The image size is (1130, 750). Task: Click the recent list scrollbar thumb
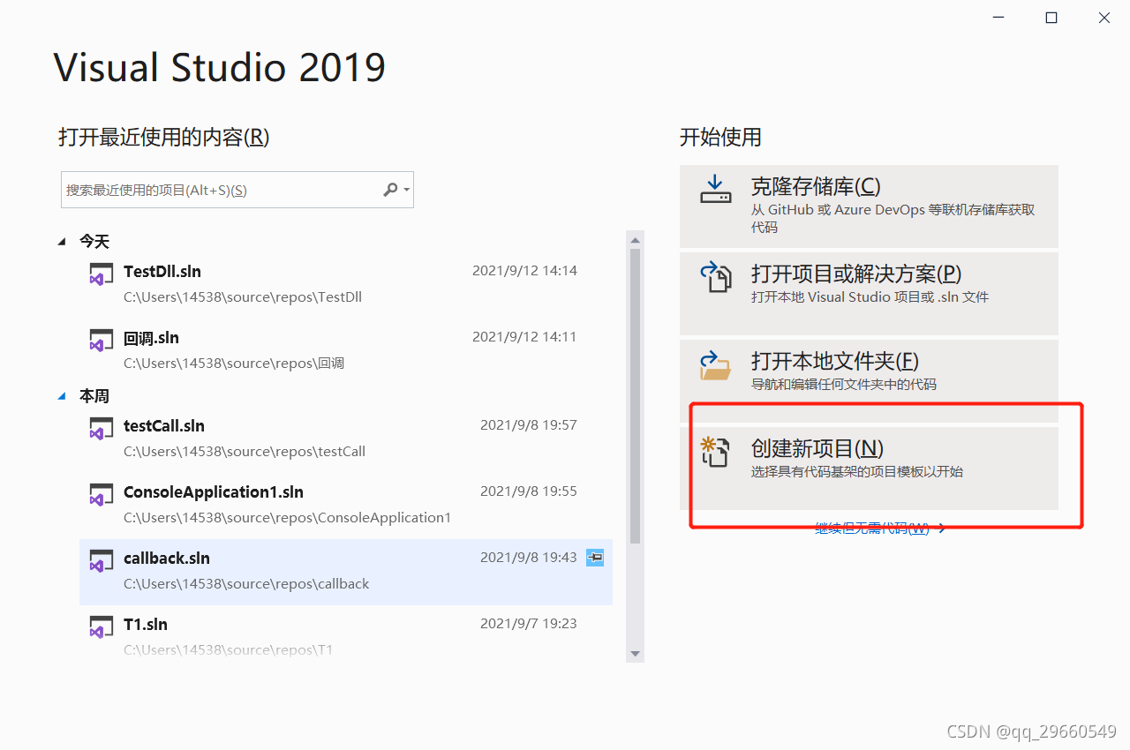(635, 396)
